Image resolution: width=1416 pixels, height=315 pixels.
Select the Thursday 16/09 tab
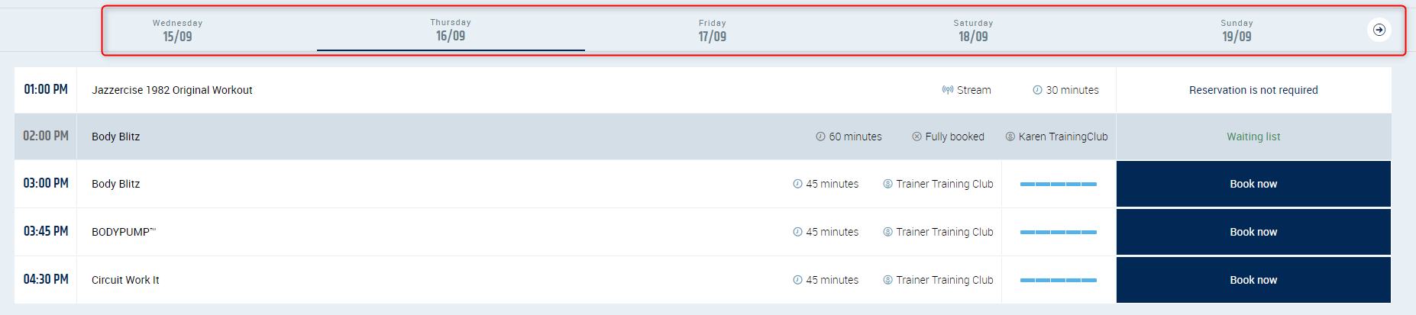pyautogui.click(x=451, y=31)
